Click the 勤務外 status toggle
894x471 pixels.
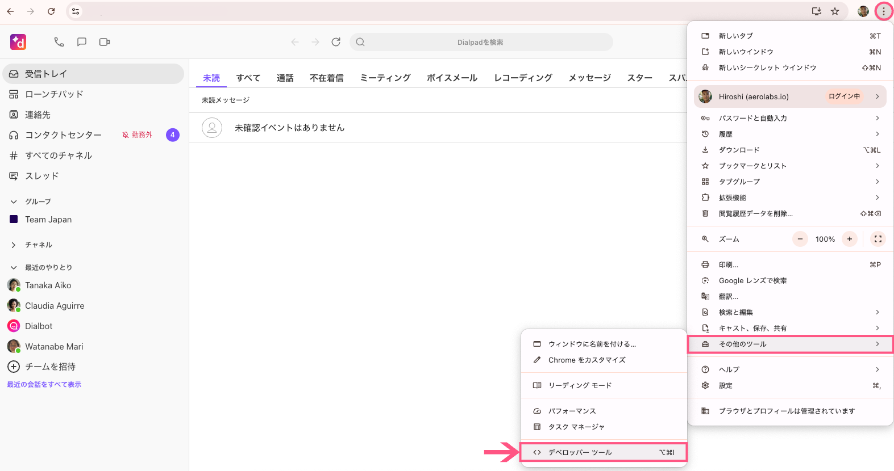pos(138,135)
